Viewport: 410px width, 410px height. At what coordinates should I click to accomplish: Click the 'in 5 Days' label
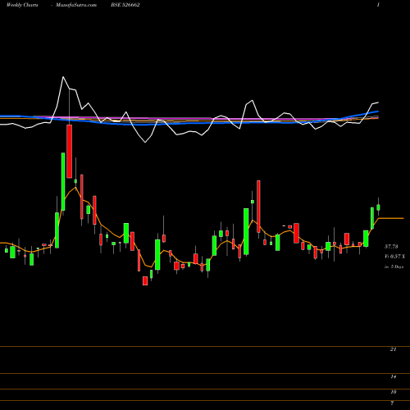[394, 266]
